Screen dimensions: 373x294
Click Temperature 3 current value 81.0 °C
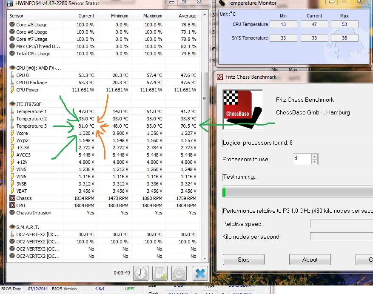[x=86, y=126]
